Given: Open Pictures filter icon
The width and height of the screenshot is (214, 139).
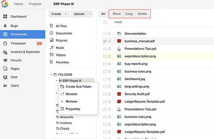Looking at the screenshot, I should [x=52, y=40].
